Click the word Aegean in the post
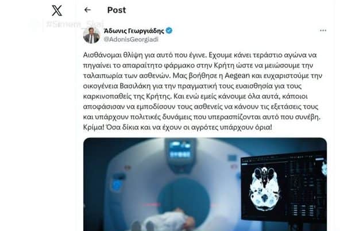Image resolution: width=340 pixels, height=231 pixels. click(x=237, y=76)
